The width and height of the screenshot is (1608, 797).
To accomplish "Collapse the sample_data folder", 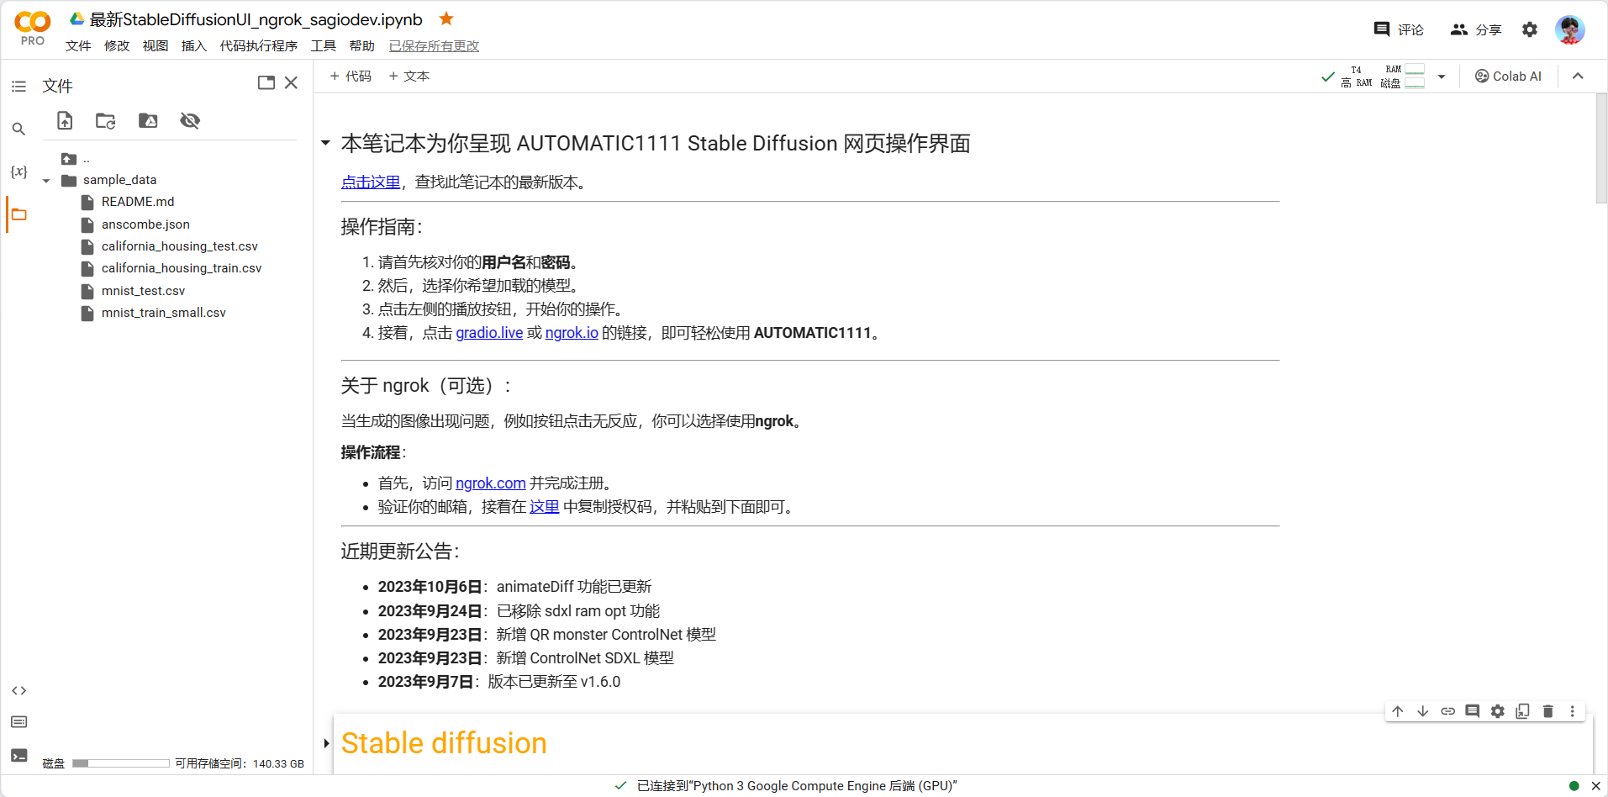I will point(46,179).
